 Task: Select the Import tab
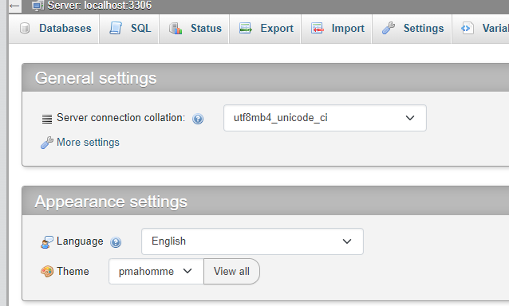pos(337,29)
